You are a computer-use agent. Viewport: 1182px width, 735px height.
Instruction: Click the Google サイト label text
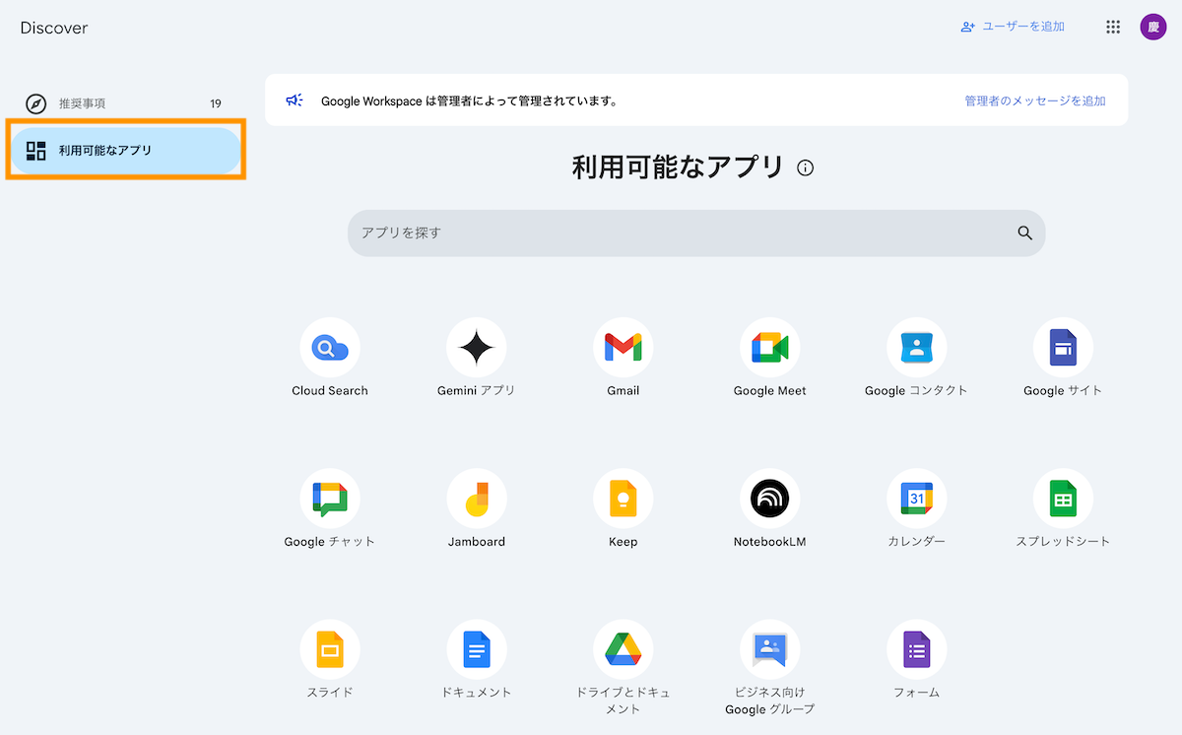1063,391
